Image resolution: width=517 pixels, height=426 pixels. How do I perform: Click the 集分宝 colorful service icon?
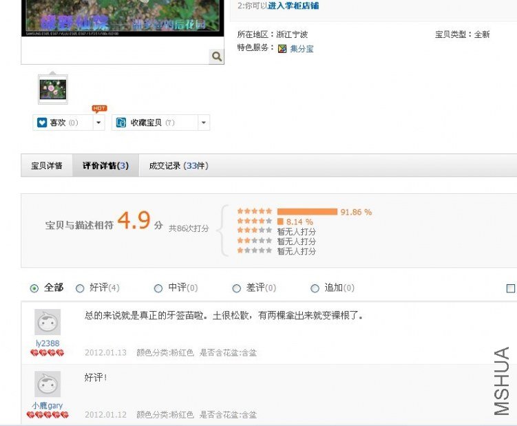pos(282,49)
